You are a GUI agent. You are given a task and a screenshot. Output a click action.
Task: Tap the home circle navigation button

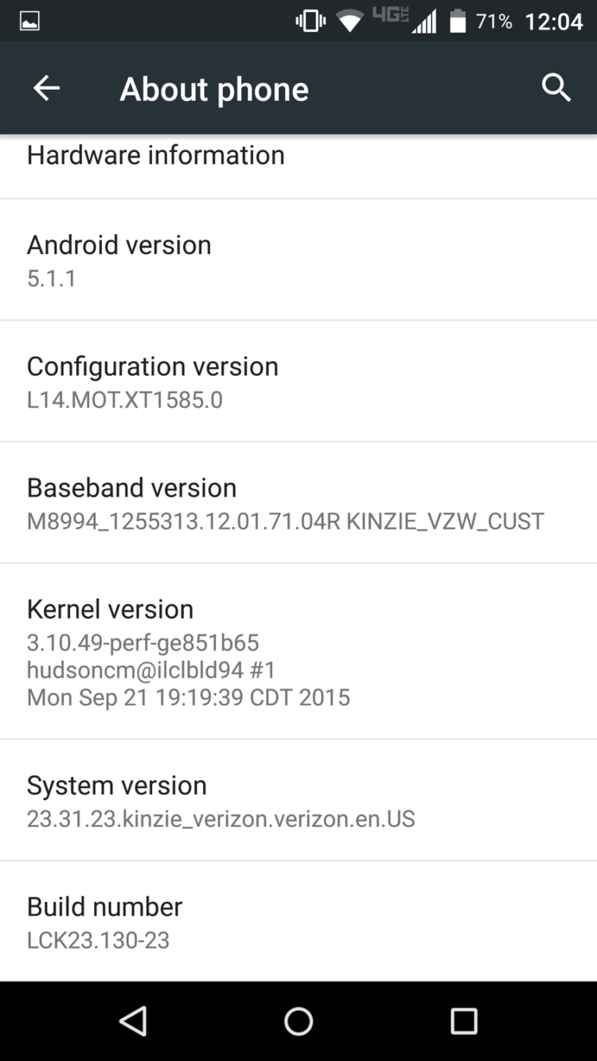pyautogui.click(x=298, y=1020)
